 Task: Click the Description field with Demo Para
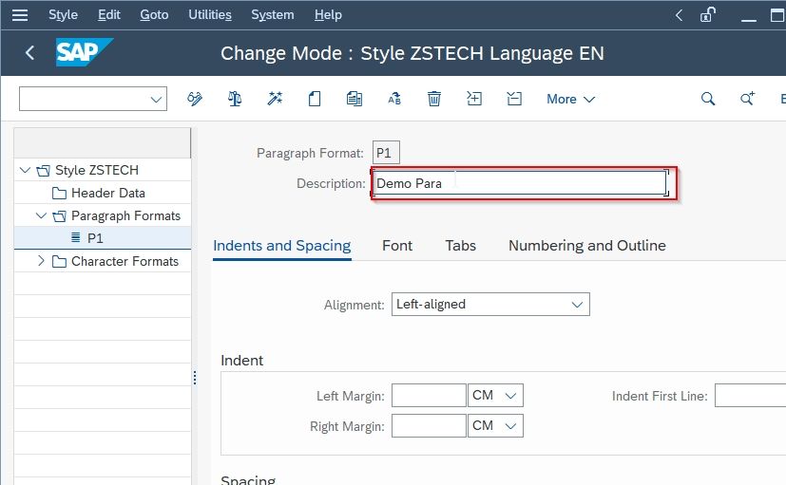520,183
